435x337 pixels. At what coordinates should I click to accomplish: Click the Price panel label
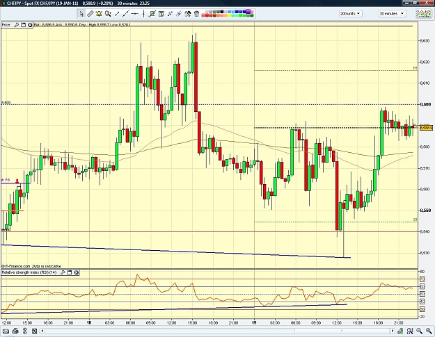click(x=6, y=25)
